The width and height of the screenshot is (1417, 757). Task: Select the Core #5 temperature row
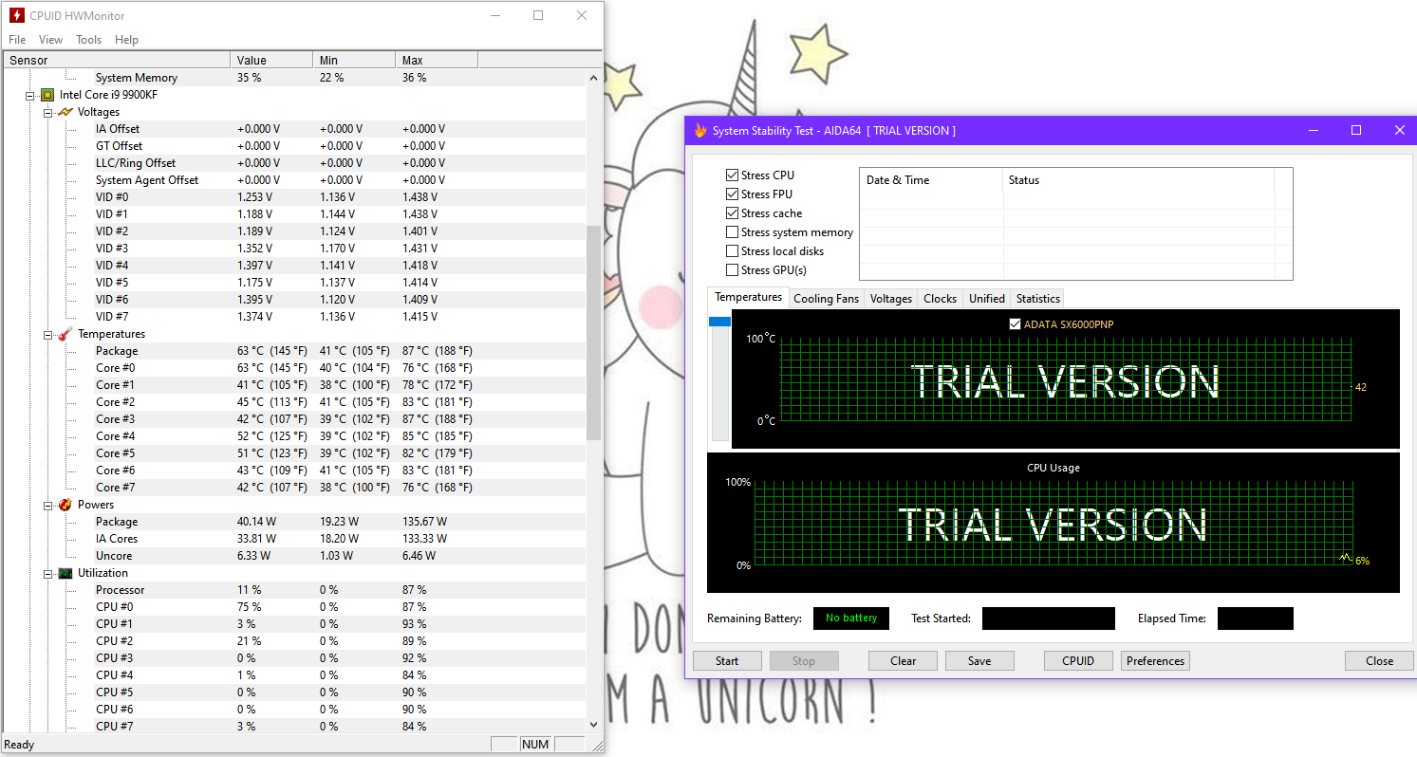[294, 453]
